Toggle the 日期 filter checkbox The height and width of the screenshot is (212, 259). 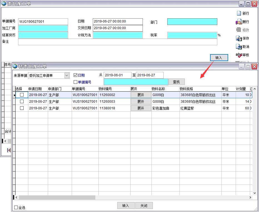coord(75,75)
